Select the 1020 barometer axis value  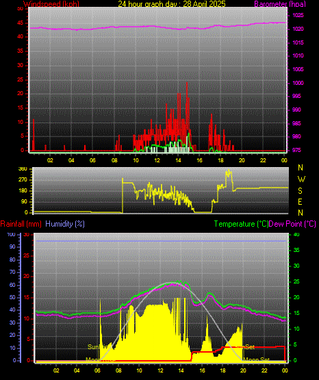pyautogui.click(x=298, y=29)
